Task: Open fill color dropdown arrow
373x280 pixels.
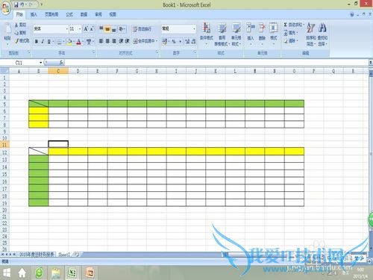Action: [74, 42]
